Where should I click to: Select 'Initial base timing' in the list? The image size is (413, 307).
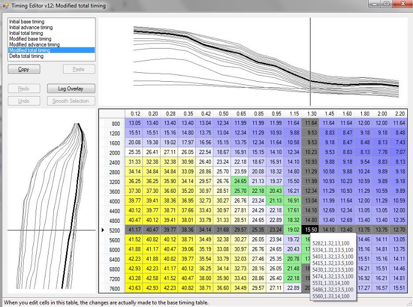[x=26, y=22]
